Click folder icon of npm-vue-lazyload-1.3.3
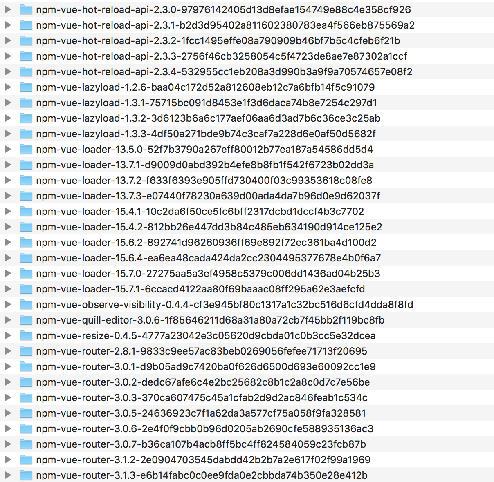 26,134
